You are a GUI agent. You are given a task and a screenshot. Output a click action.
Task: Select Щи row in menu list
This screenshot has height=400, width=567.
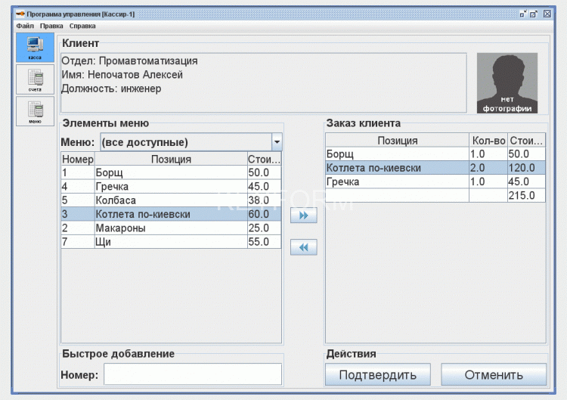click(171, 241)
